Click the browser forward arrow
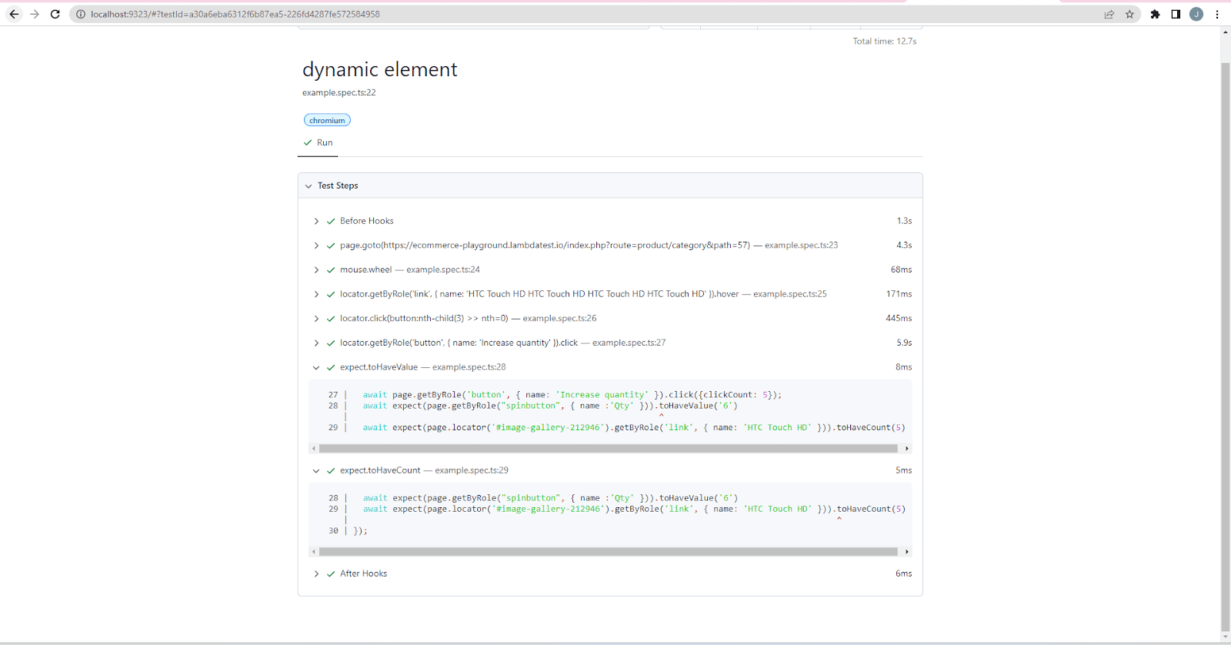This screenshot has width=1231, height=645. coord(35,14)
